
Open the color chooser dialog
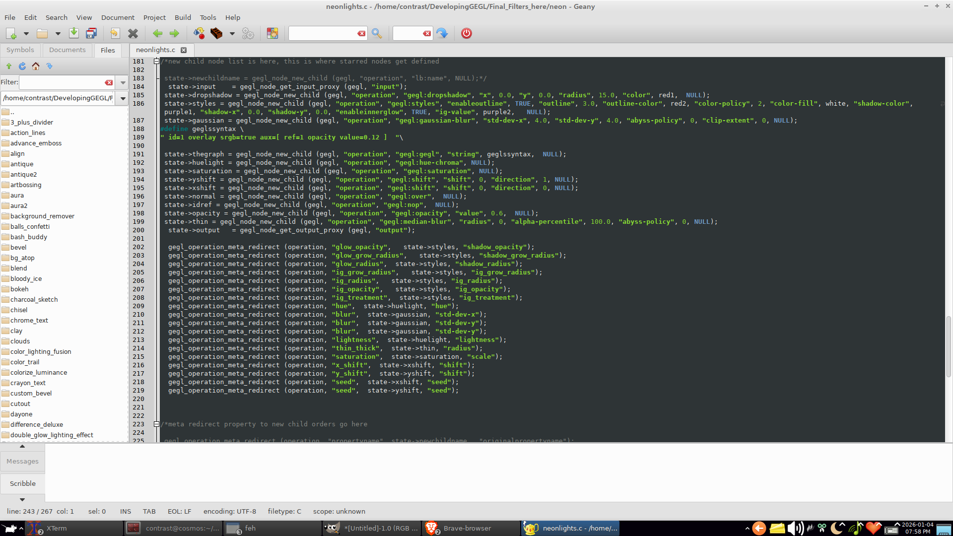(x=272, y=33)
